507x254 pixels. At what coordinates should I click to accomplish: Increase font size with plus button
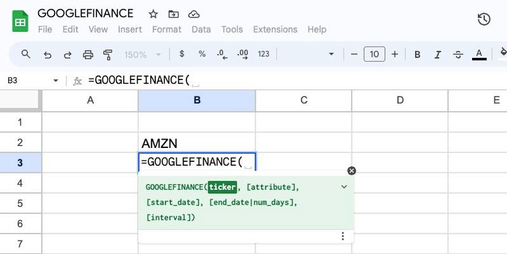click(395, 54)
